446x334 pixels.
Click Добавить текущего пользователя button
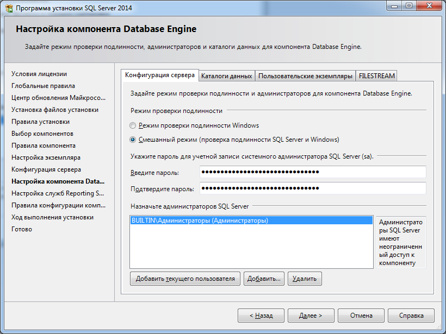(185, 279)
